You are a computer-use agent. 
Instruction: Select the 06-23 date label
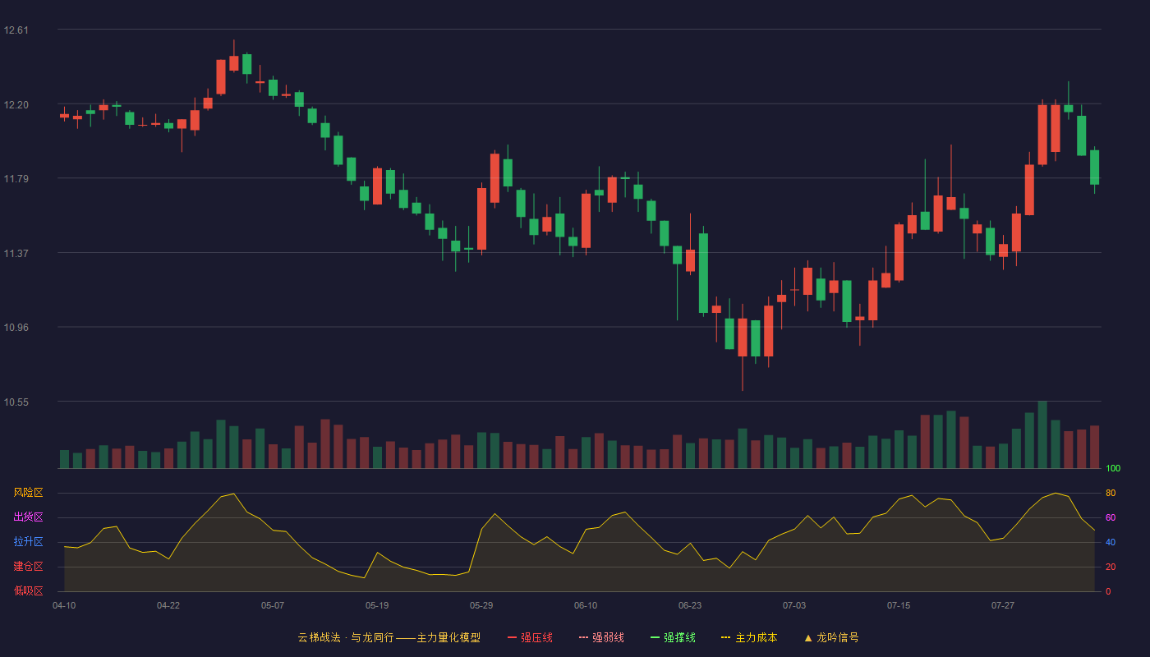pyautogui.click(x=690, y=605)
